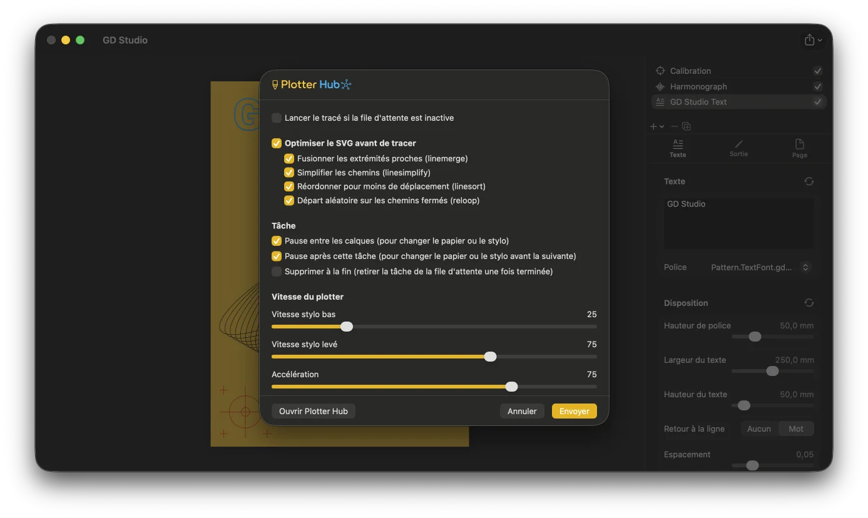
Task: Click the Vitesse stylo bas value 25
Action: (x=591, y=314)
